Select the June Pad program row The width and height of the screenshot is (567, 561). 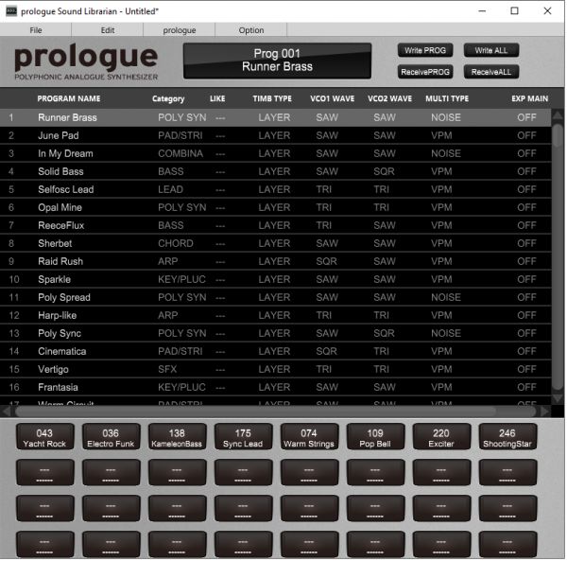click(276, 135)
